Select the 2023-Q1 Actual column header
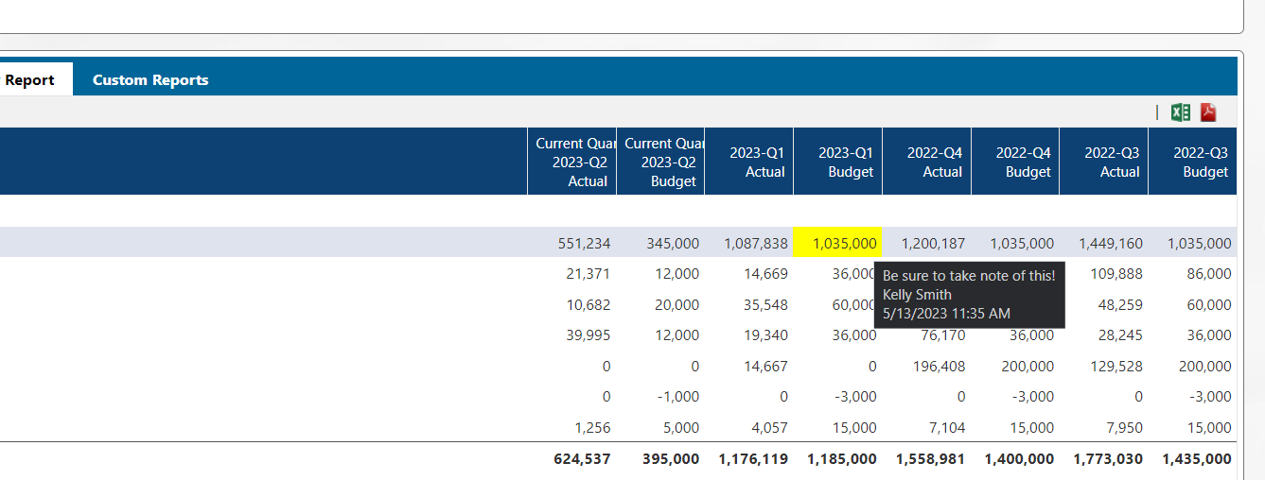 pos(748,162)
